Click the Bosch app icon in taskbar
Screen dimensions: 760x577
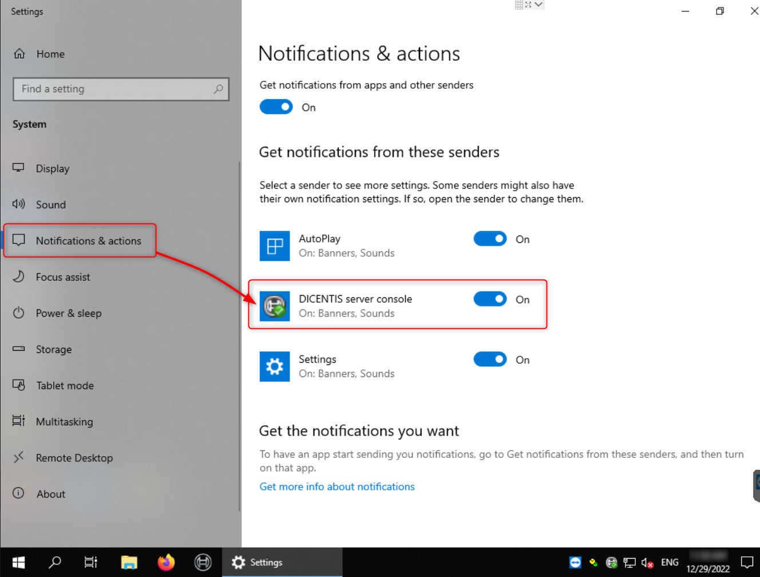(x=203, y=563)
